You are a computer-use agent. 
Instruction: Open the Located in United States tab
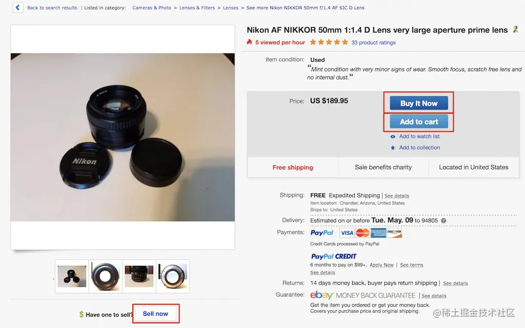tap(474, 167)
